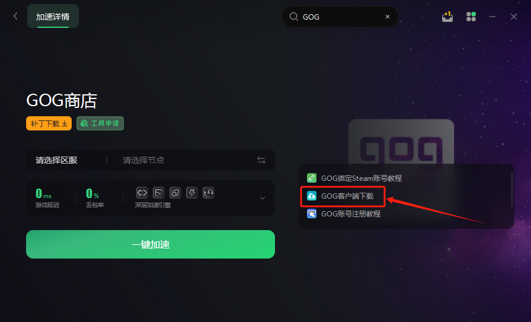Click the green 一键加速 button
The width and height of the screenshot is (531, 322).
pyautogui.click(x=151, y=244)
